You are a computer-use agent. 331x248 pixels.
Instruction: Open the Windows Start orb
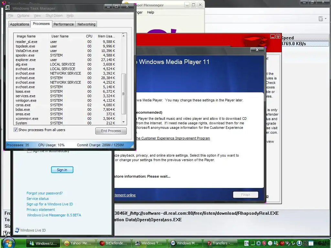click(x=9, y=243)
